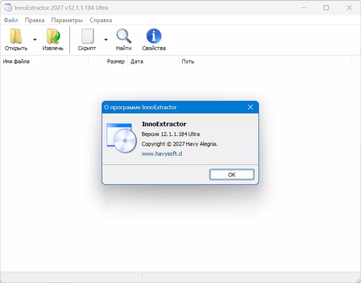
Task: Click Copyright © 2027 Havy Alegria text
Action: click(x=180, y=144)
